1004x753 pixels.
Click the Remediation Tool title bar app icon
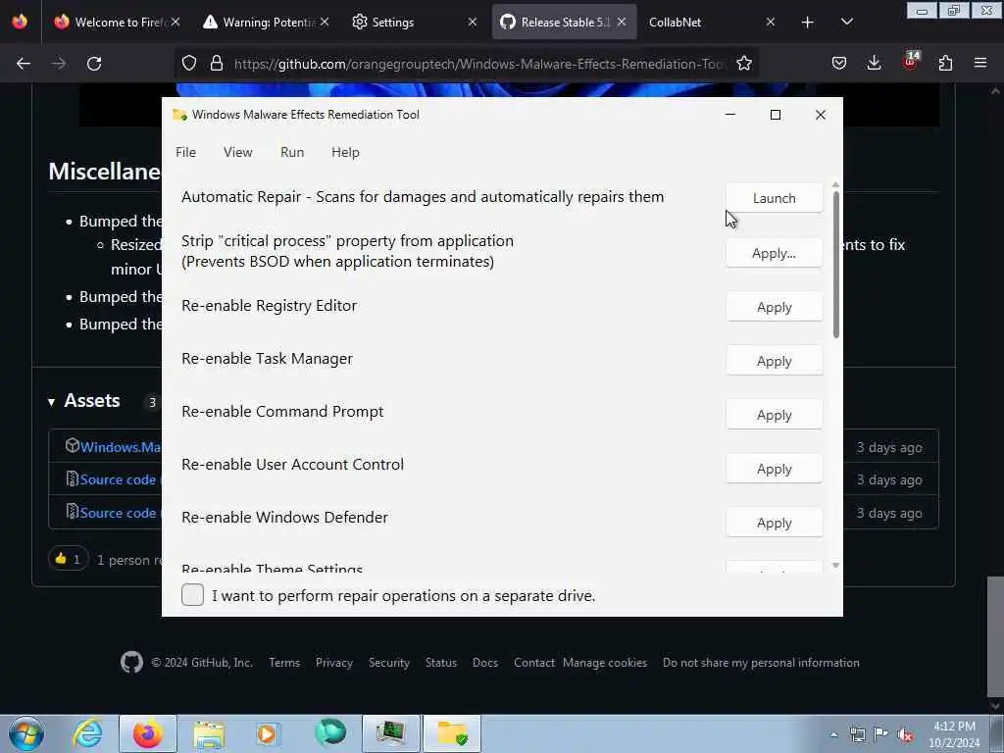(x=179, y=115)
